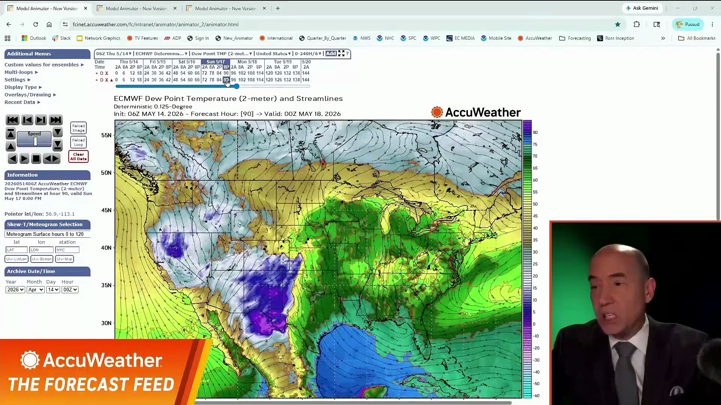Viewport: 721px width, 405px height.
Task: Open the Meteogram Surface hours dropdown
Action: click(x=47, y=234)
